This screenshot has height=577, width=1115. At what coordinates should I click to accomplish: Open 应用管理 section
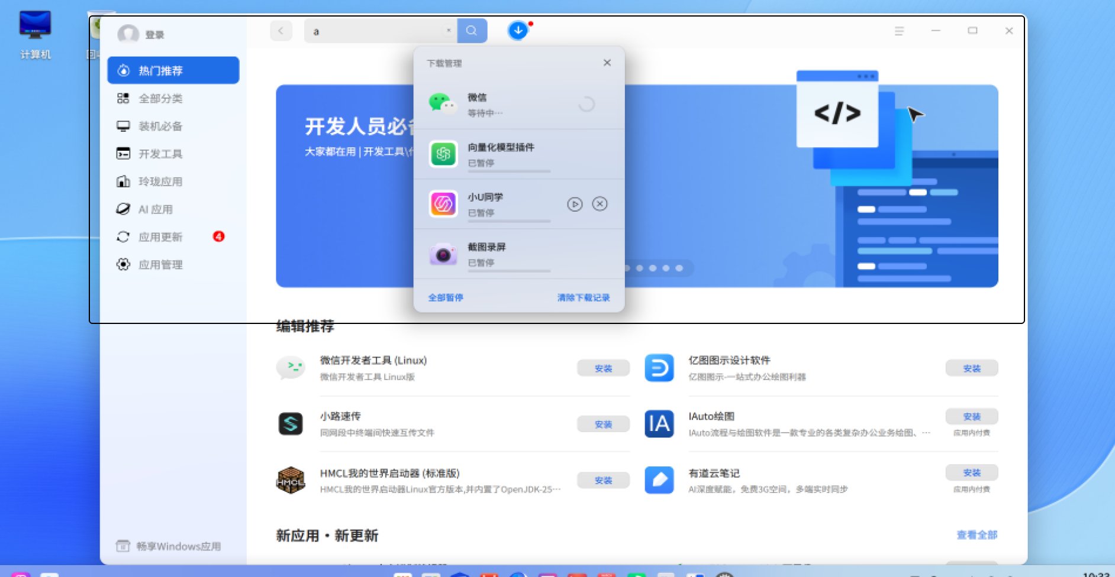coord(173,264)
